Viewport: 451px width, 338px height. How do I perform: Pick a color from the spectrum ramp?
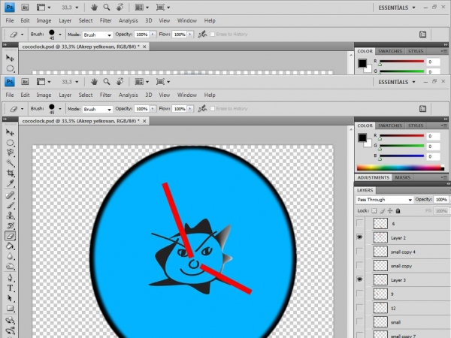[401, 167]
